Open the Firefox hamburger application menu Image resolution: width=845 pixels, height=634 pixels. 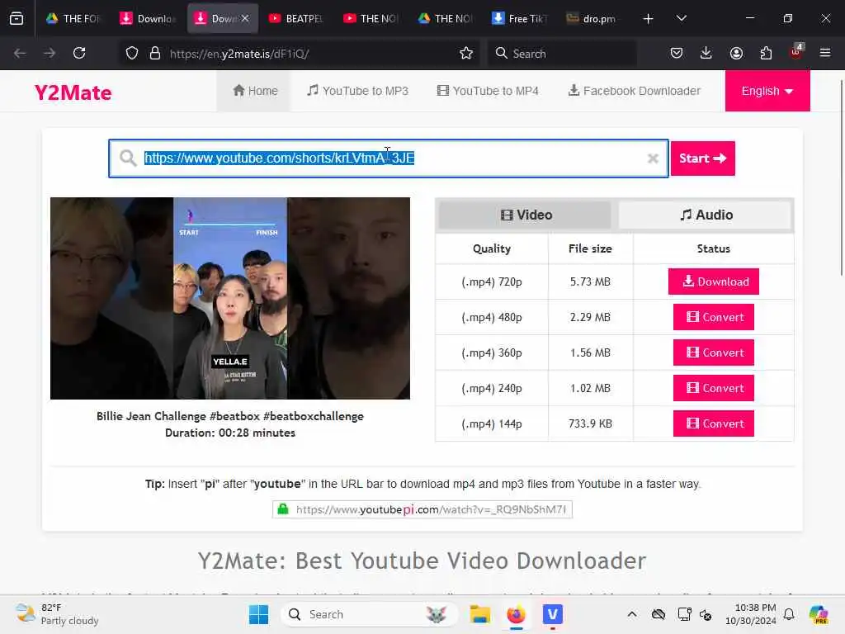825,53
